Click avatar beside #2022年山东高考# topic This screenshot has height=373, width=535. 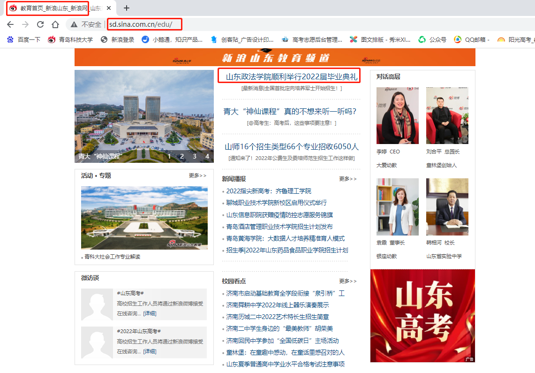(x=97, y=343)
